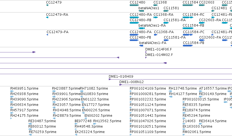Viewport: 232px width, 136px height.
Task: Click EST RH28879.5prime
Action: coord(67,116)
